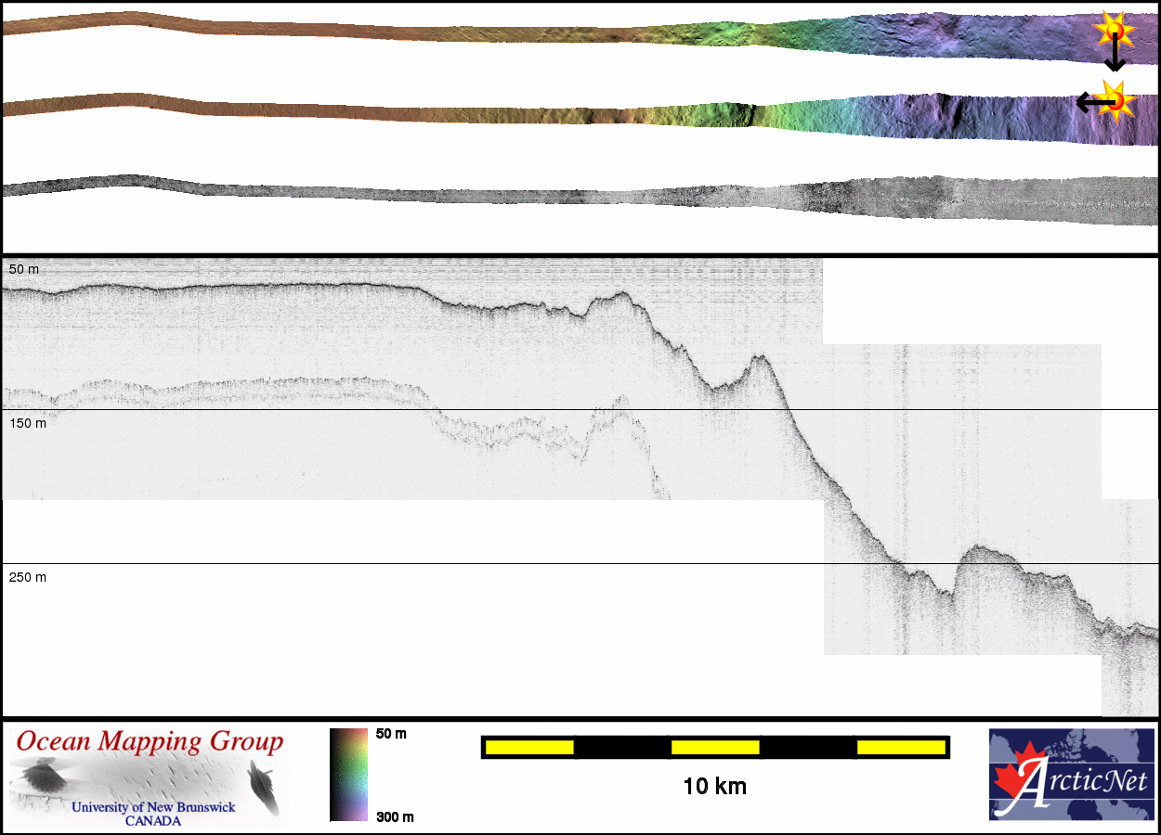
Task: Click the leftmost yellow scale bar segment
Action: [x=528, y=747]
